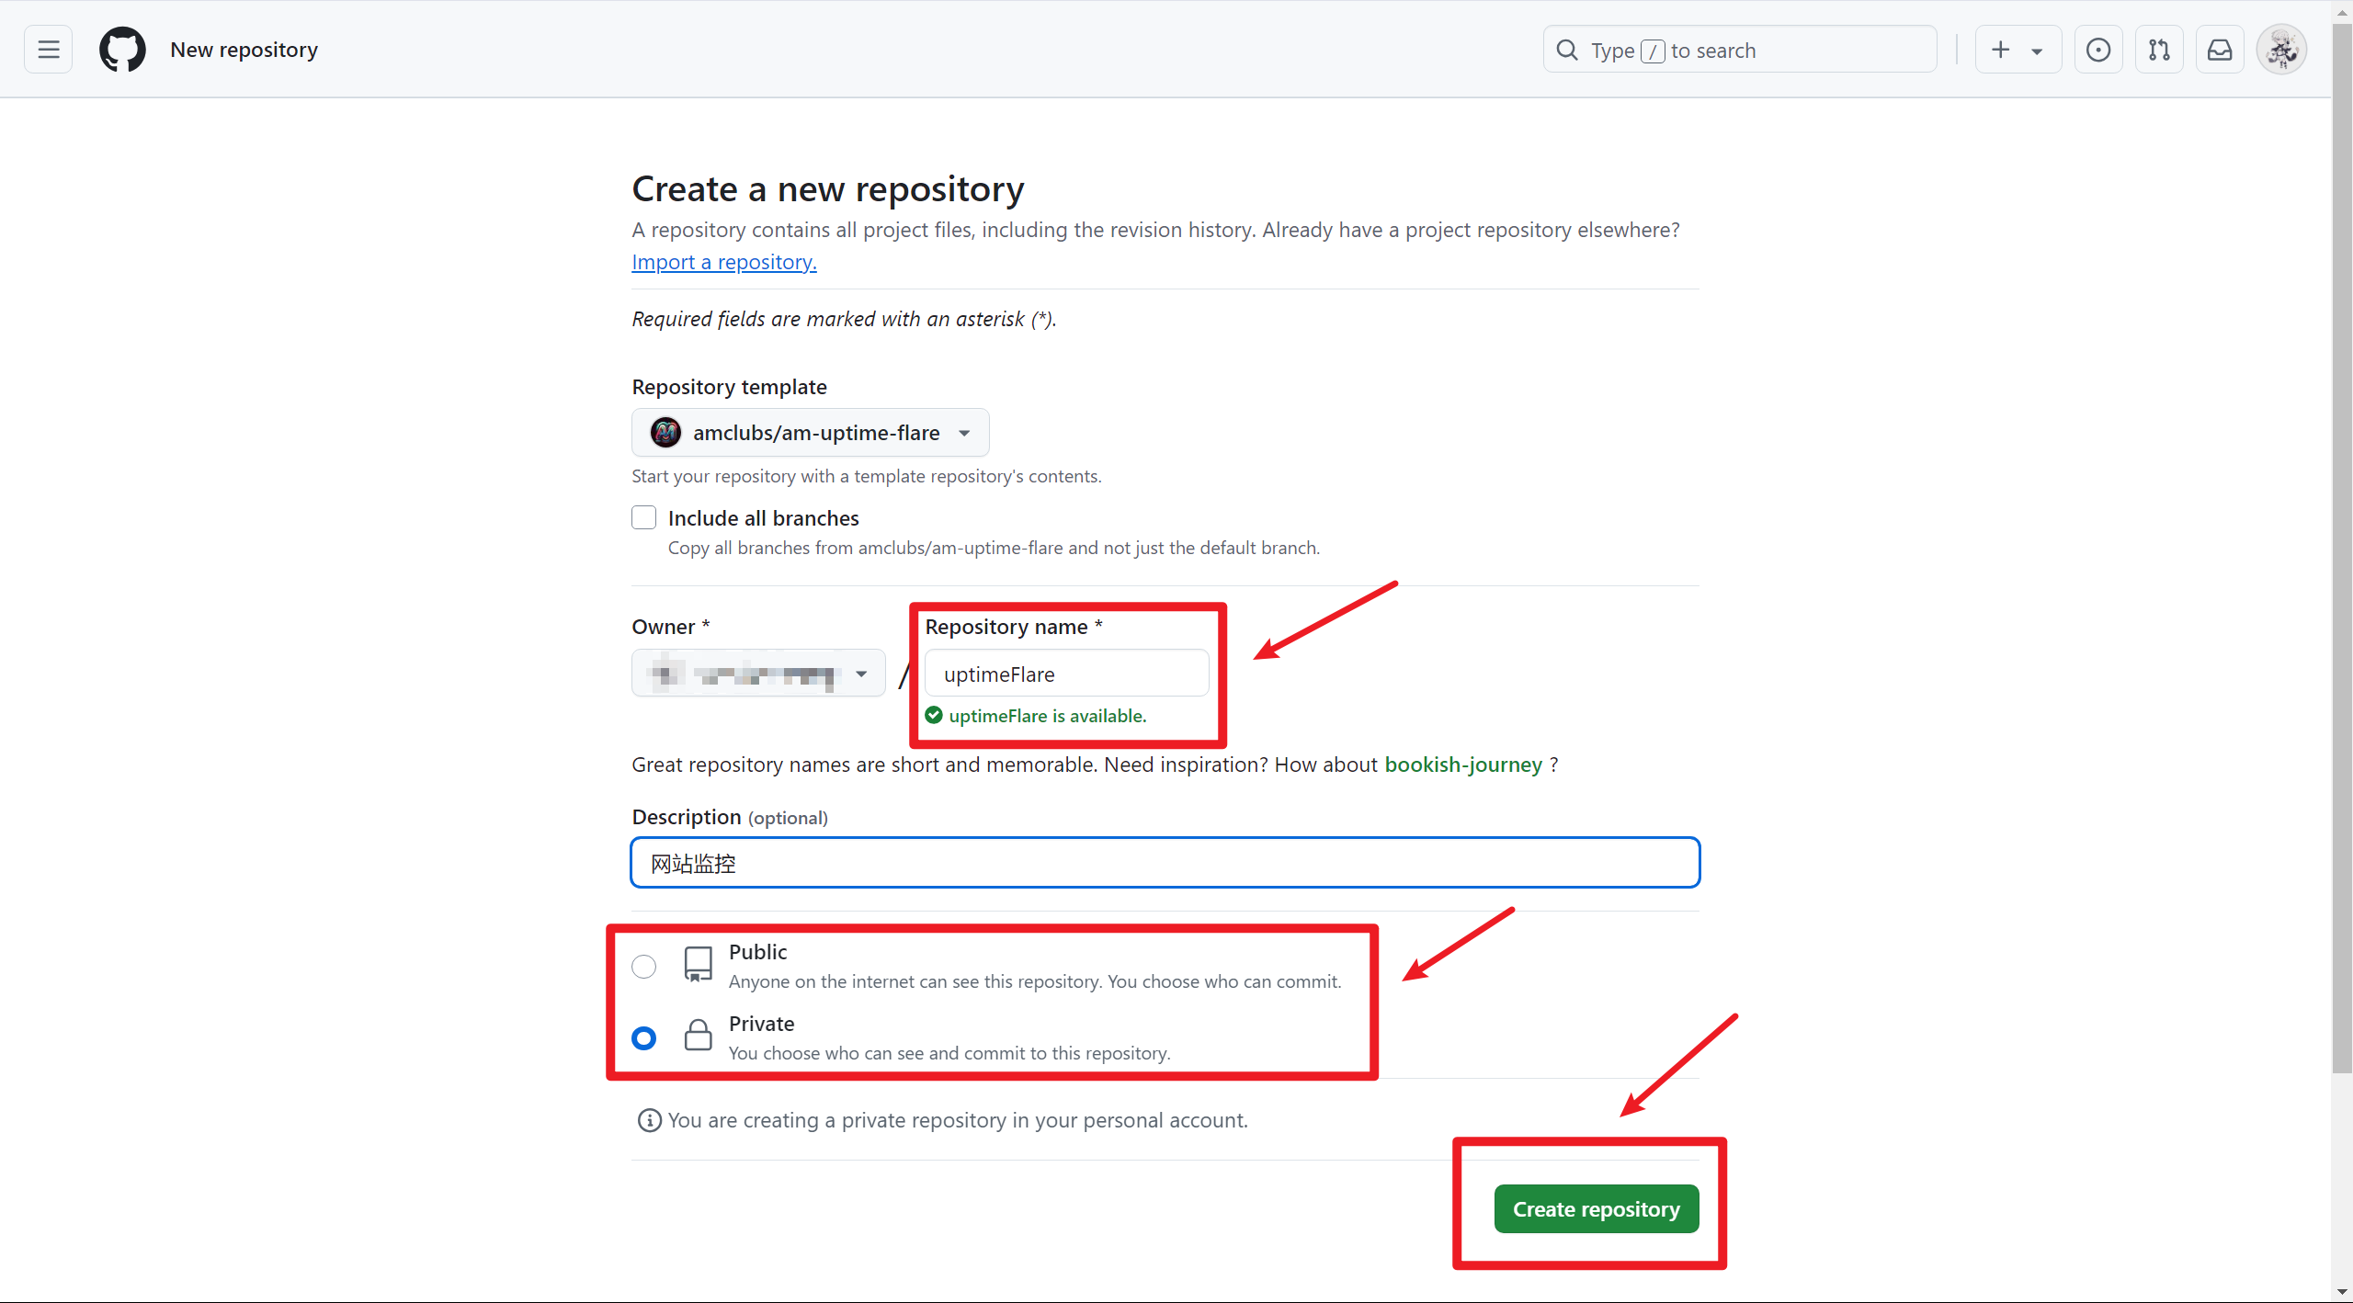Click the Repository name input field

pos(1066,674)
